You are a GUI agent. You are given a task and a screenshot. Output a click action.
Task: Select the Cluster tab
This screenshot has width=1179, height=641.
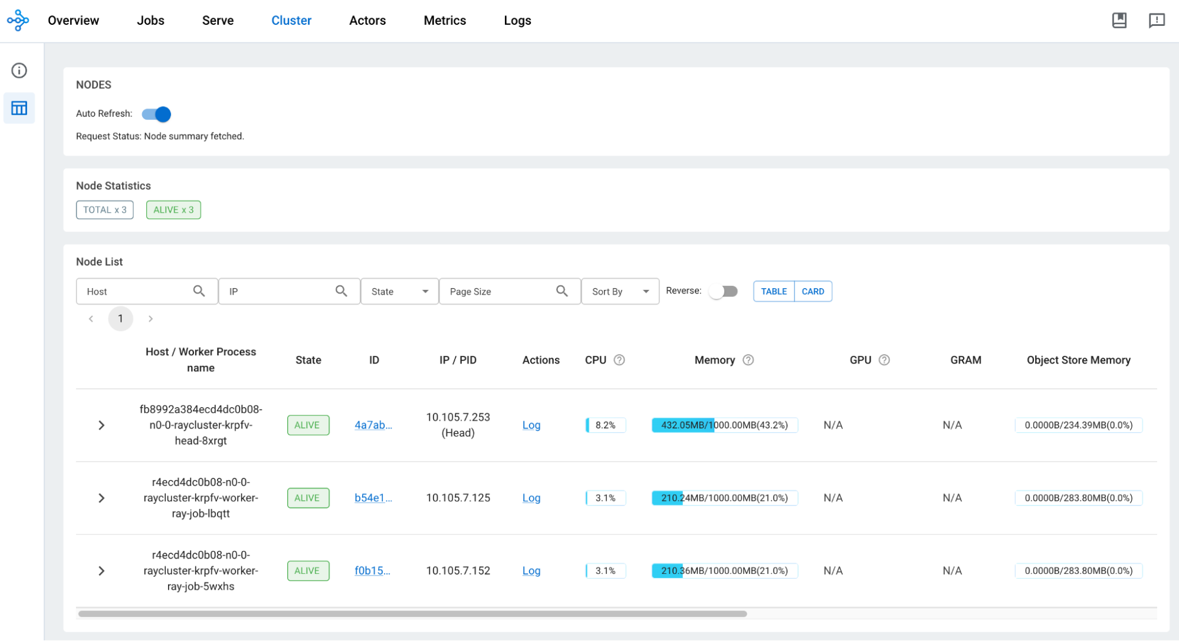pos(291,21)
